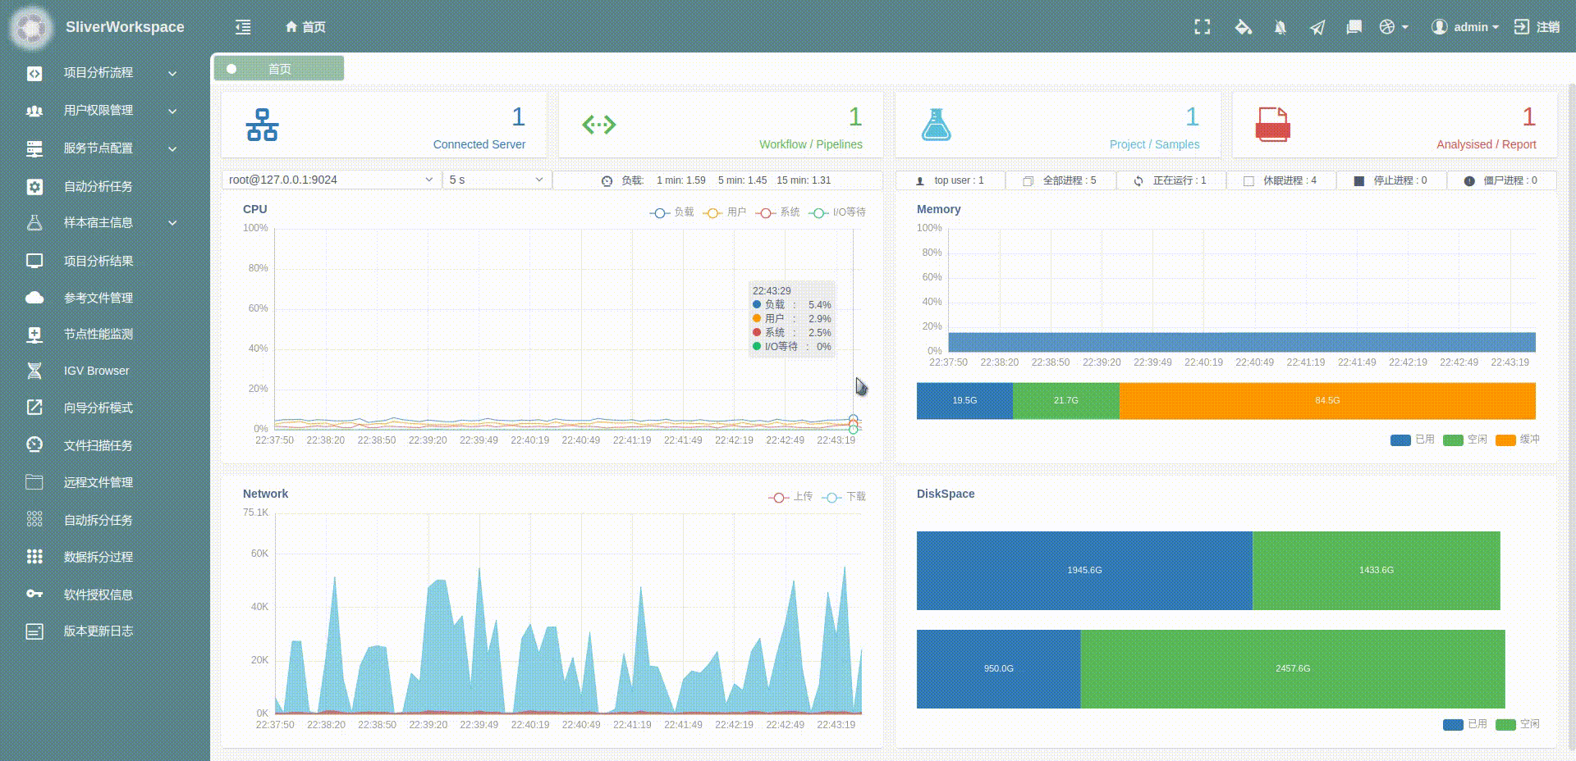1576x761 pixels.
Task: Click the 全部进程 : 5 status
Action: (x=1061, y=180)
